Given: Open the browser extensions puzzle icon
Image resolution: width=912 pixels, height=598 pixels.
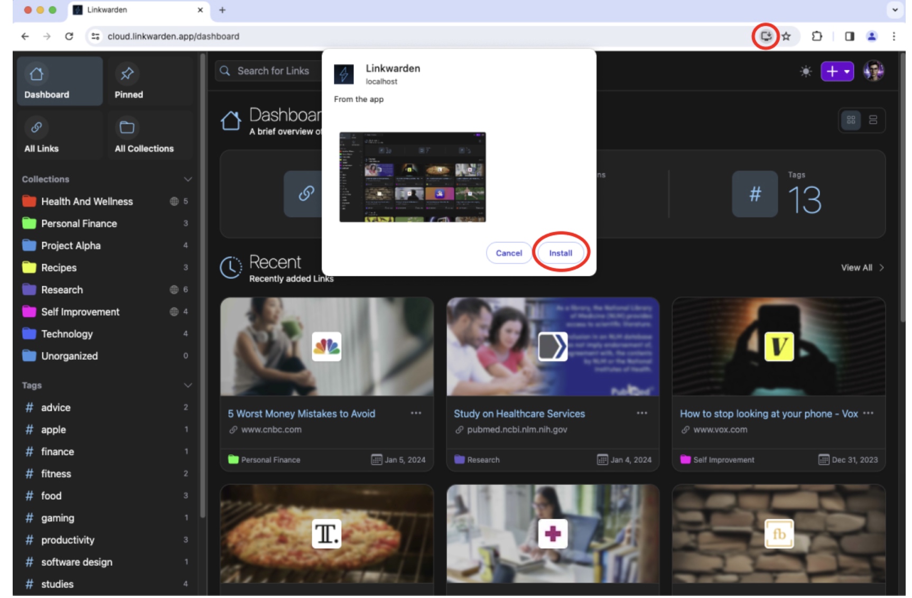Looking at the screenshot, I should [x=816, y=36].
